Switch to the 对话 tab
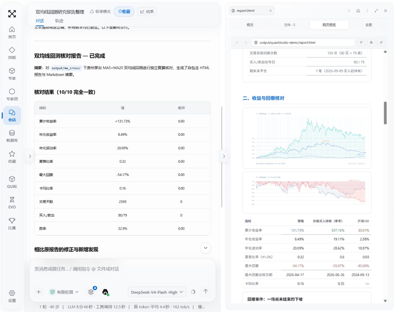 click(40, 21)
